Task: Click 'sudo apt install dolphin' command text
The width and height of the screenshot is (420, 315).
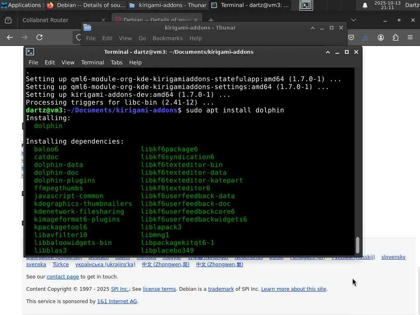Action: point(235,110)
